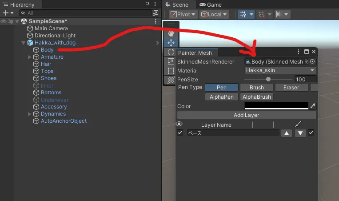Toggle the layer header eye icon

click(x=179, y=124)
